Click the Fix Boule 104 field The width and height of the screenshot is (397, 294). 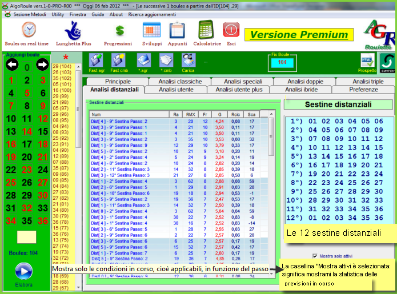282,62
